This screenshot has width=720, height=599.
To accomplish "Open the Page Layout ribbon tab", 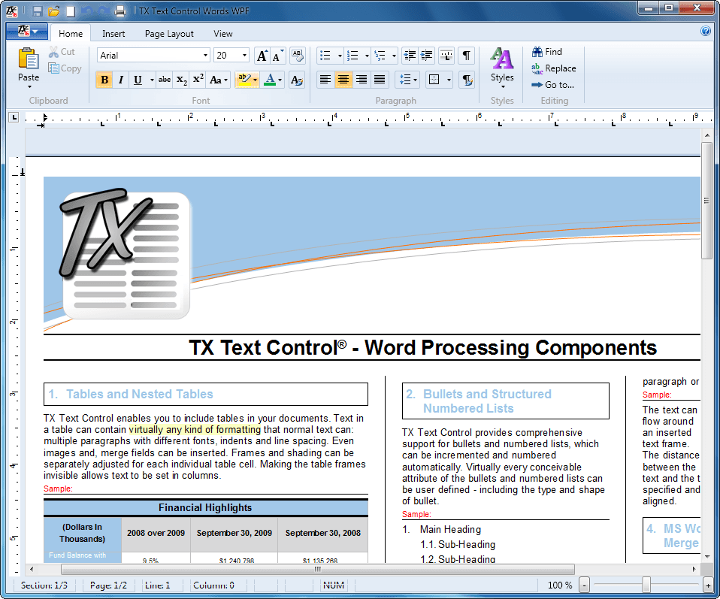I will (x=169, y=34).
